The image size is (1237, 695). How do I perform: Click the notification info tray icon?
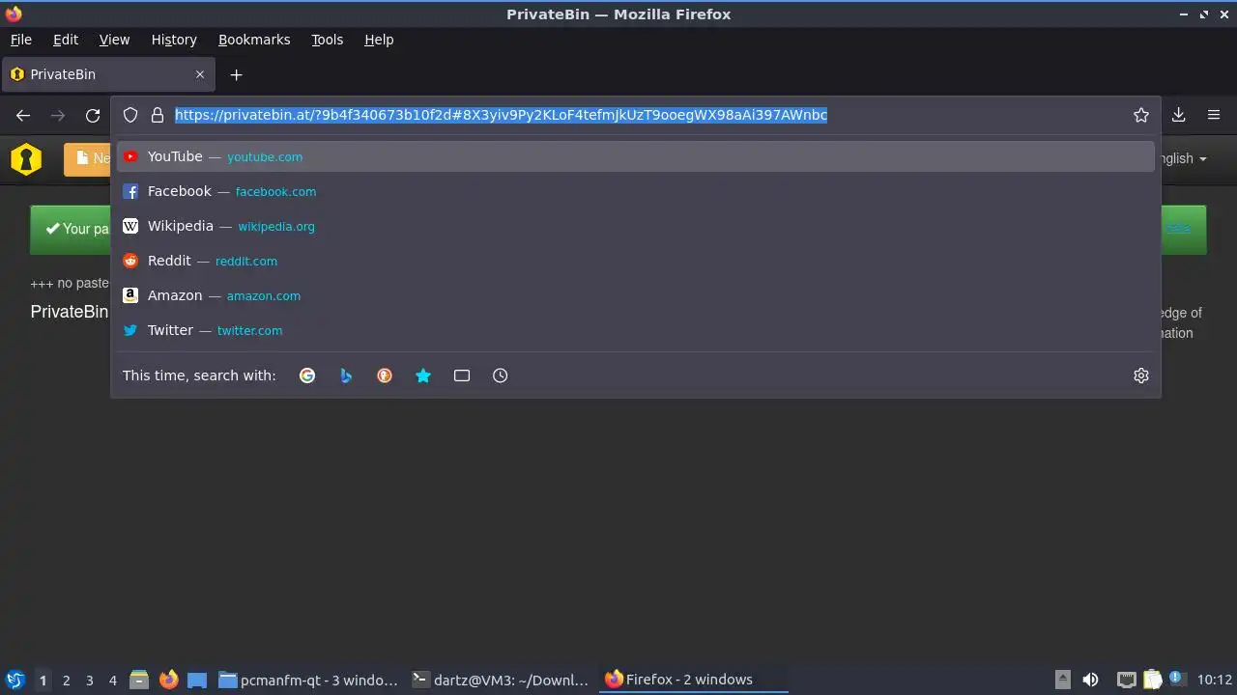click(x=1177, y=679)
